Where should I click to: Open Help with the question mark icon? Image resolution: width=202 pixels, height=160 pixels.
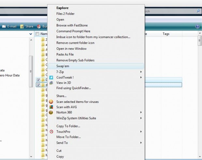tap(197, 26)
